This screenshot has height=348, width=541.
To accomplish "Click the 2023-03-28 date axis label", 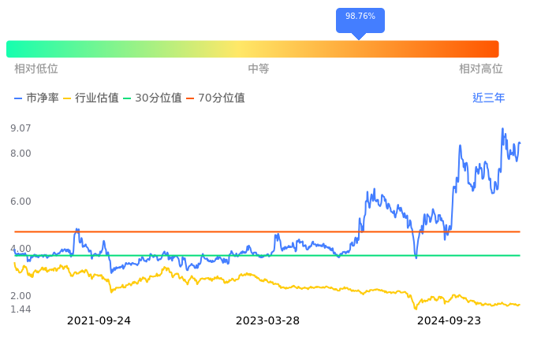I will click(x=268, y=320).
